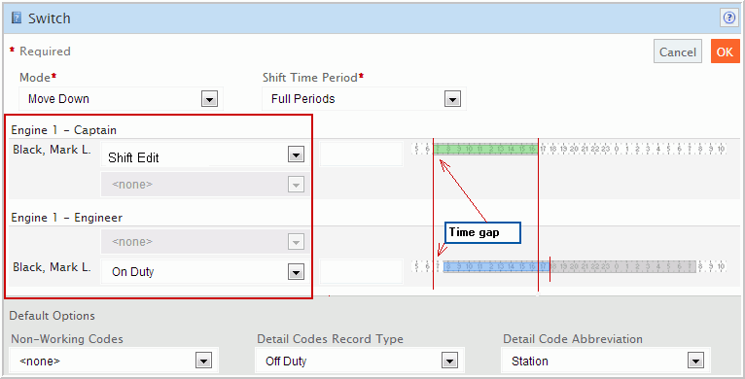Select the blue Engineer shift bar

tap(496, 266)
